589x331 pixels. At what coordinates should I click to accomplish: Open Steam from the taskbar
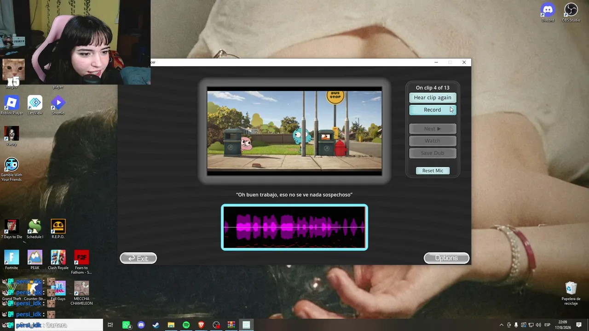(x=156, y=325)
